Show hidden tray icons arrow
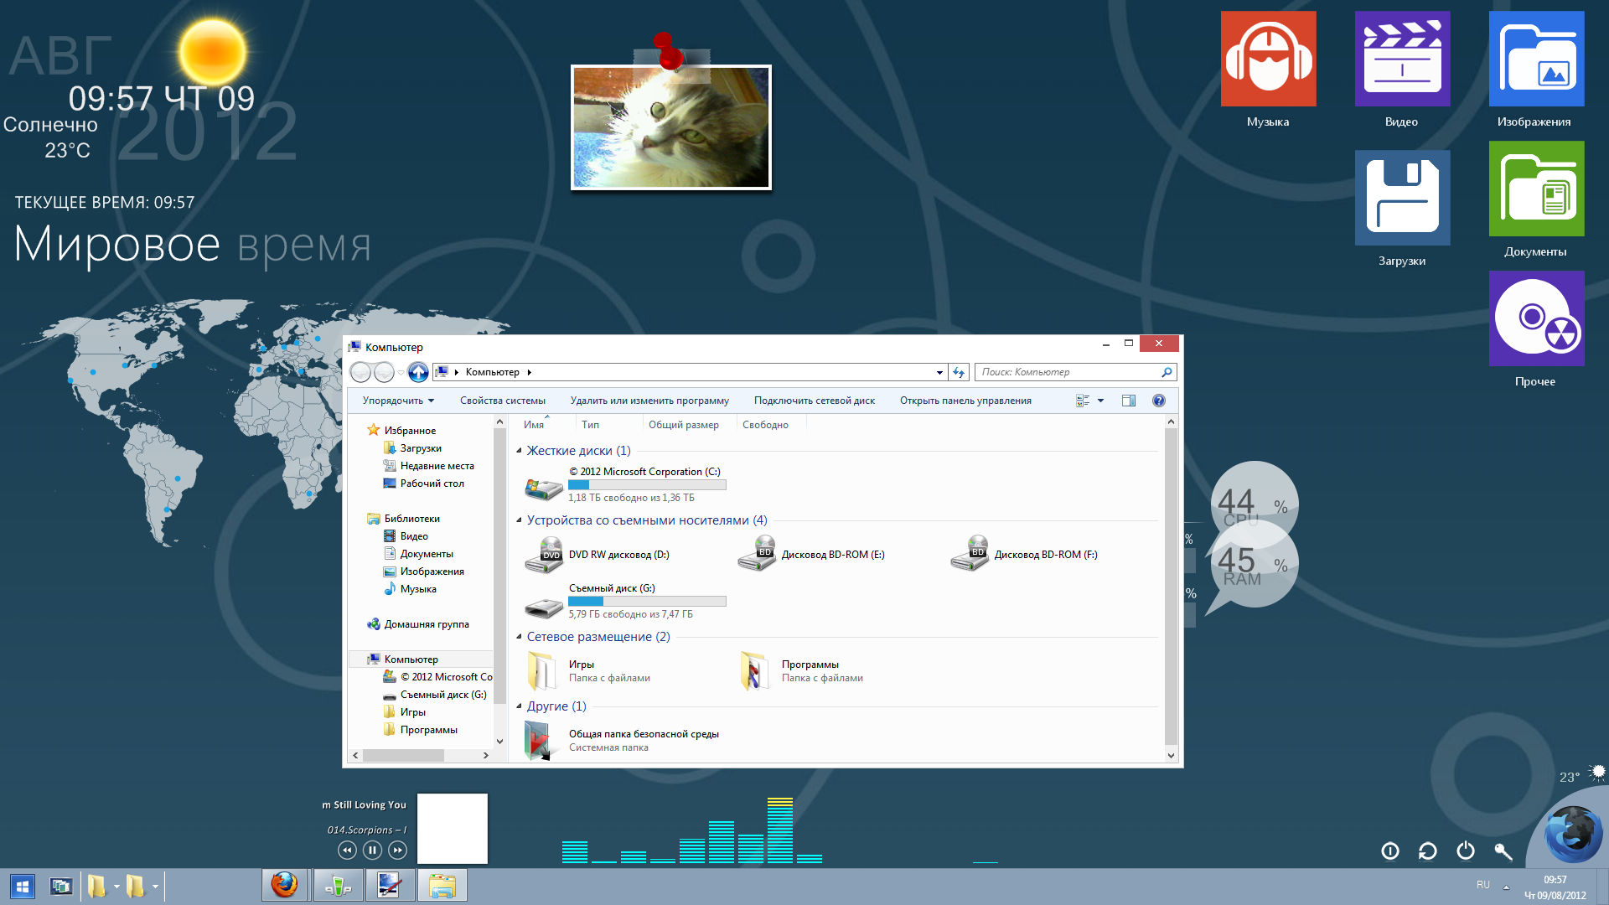The height and width of the screenshot is (905, 1609). click(1506, 887)
